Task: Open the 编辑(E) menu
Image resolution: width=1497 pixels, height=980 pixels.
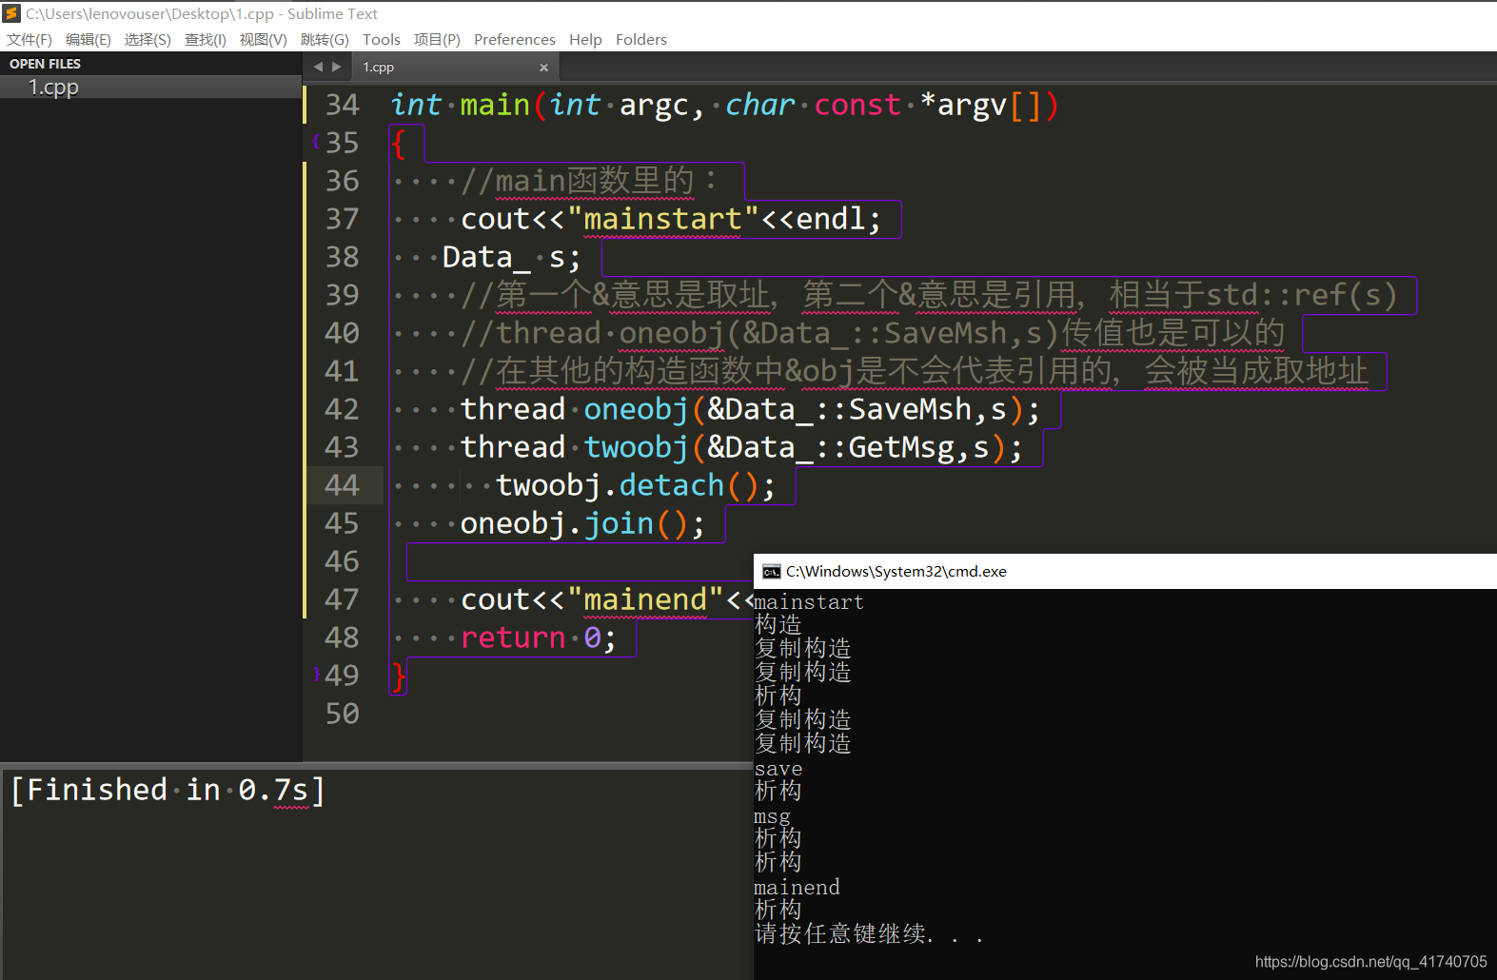Action: (89, 39)
